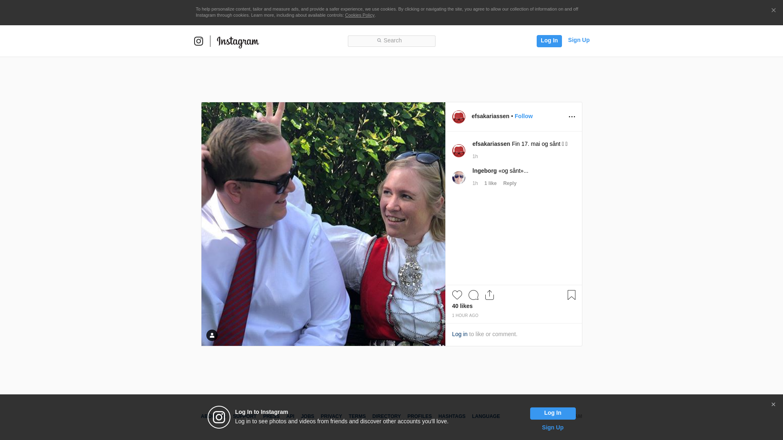
Task: Close the bottom login banner
Action: pyautogui.click(x=773, y=405)
